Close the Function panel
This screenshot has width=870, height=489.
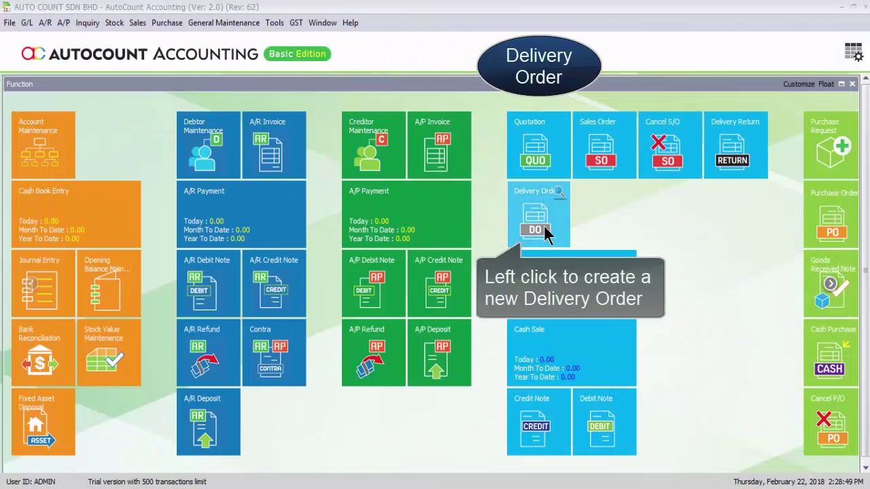click(x=852, y=84)
